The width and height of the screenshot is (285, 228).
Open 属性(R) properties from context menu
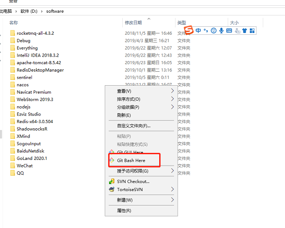pos(124,210)
